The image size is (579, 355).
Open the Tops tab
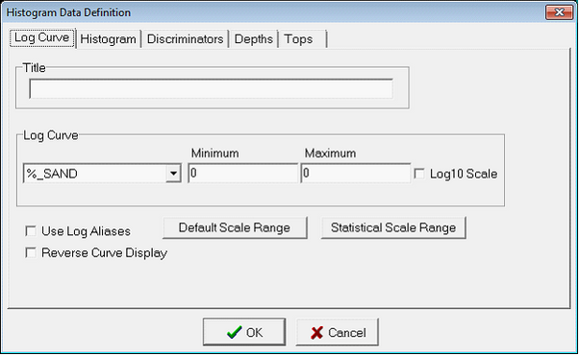(x=303, y=39)
